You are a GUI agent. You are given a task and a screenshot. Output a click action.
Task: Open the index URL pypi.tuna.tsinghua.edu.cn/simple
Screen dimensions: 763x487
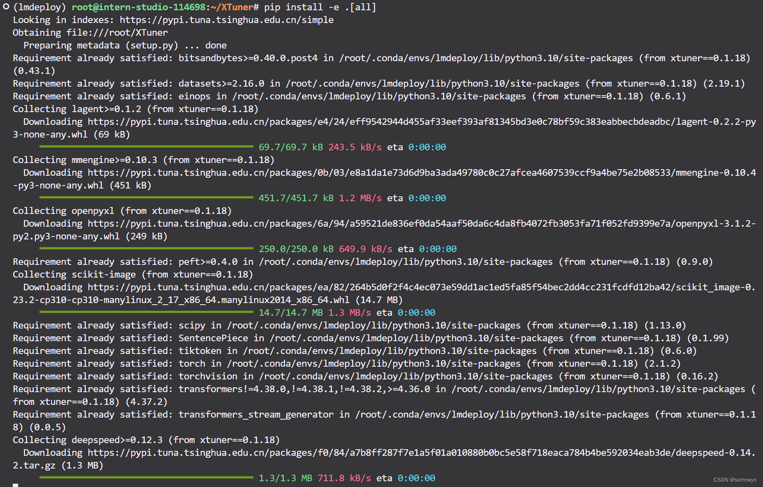click(x=227, y=20)
